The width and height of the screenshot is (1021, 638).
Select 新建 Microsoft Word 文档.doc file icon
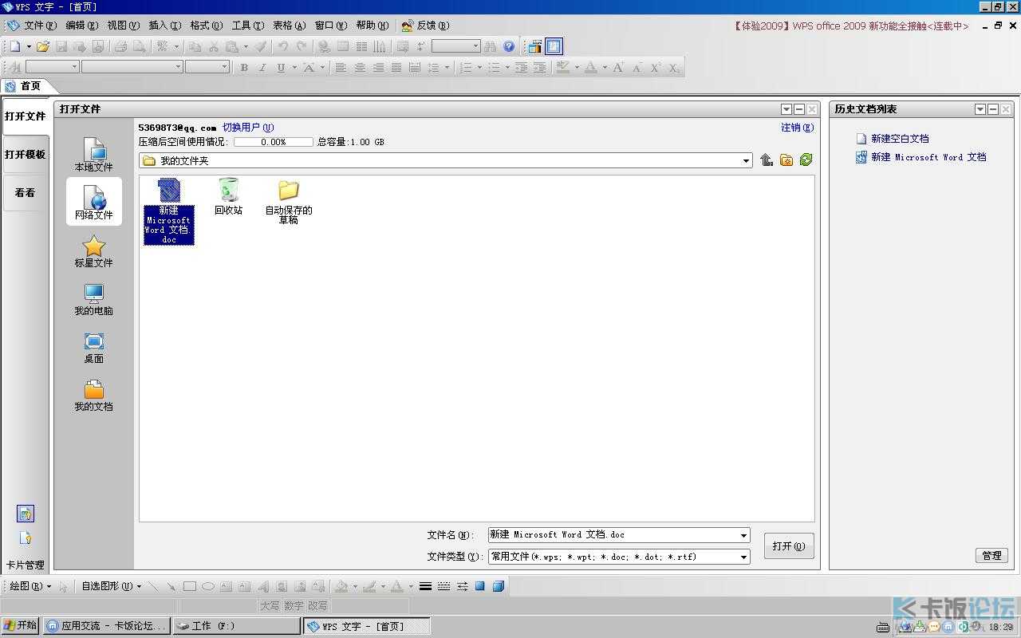[x=169, y=211]
